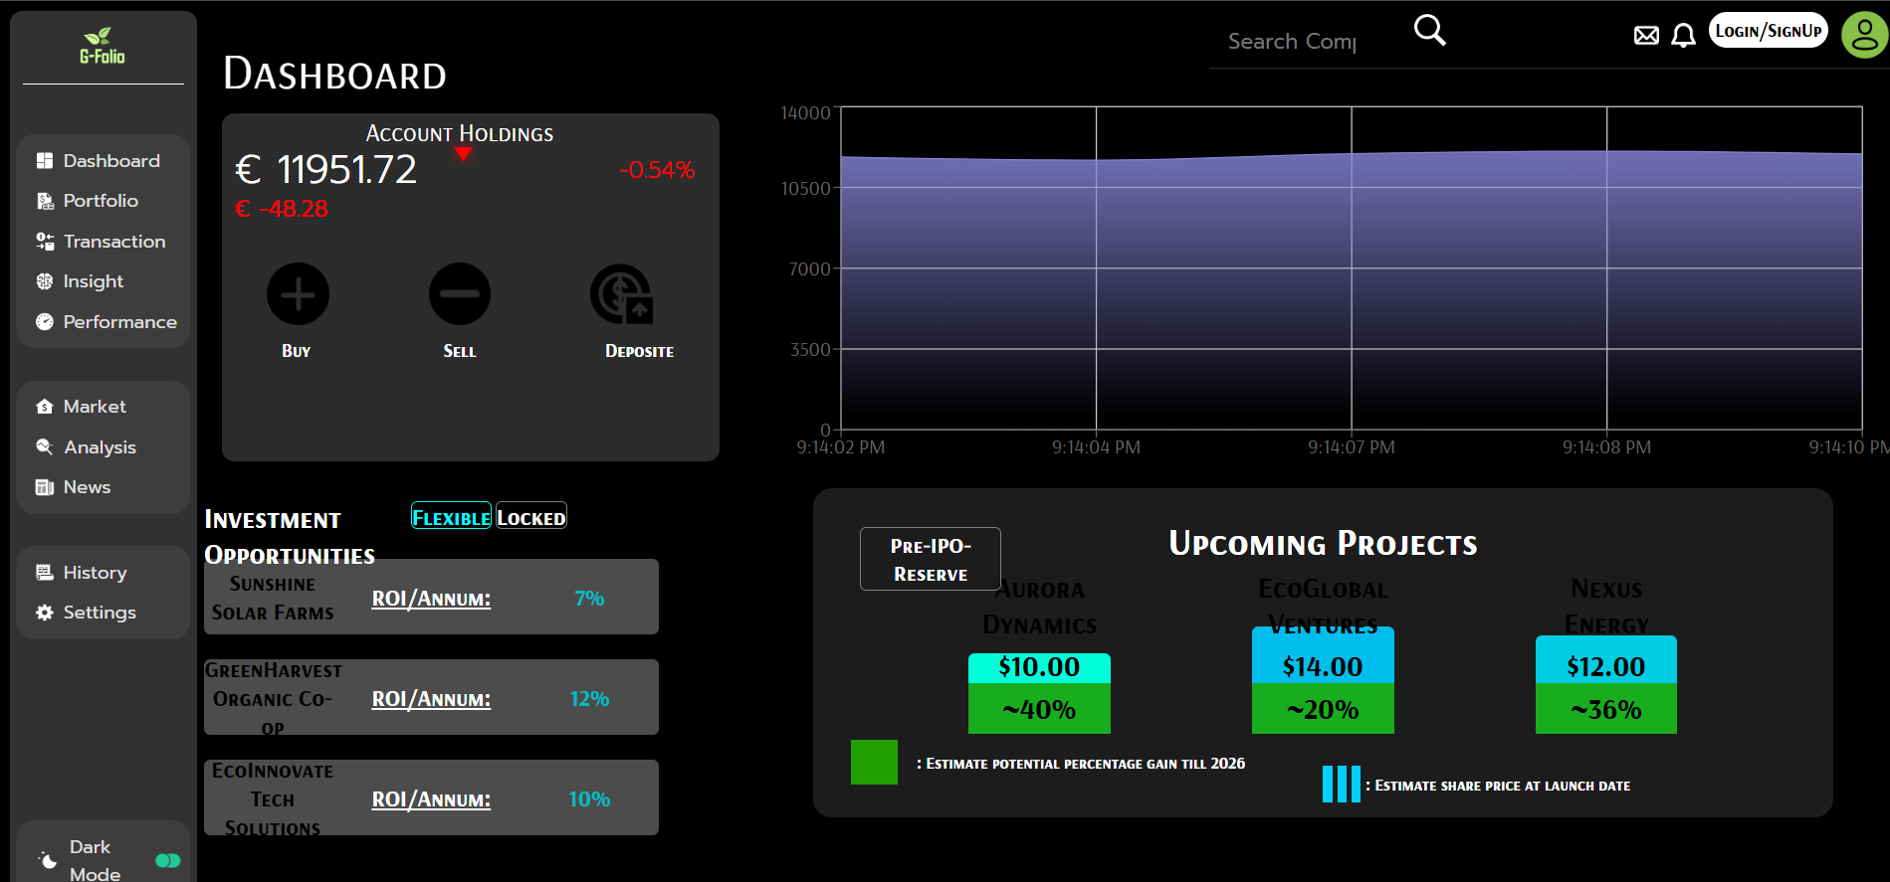Image resolution: width=1890 pixels, height=882 pixels.
Task: Expand the Sunshine Solar Farms row
Action: [x=431, y=597]
